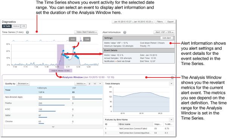Click the Export button

[170, 22]
